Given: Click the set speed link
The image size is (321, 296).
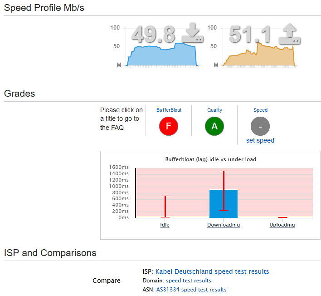Looking at the screenshot, I should (x=260, y=140).
